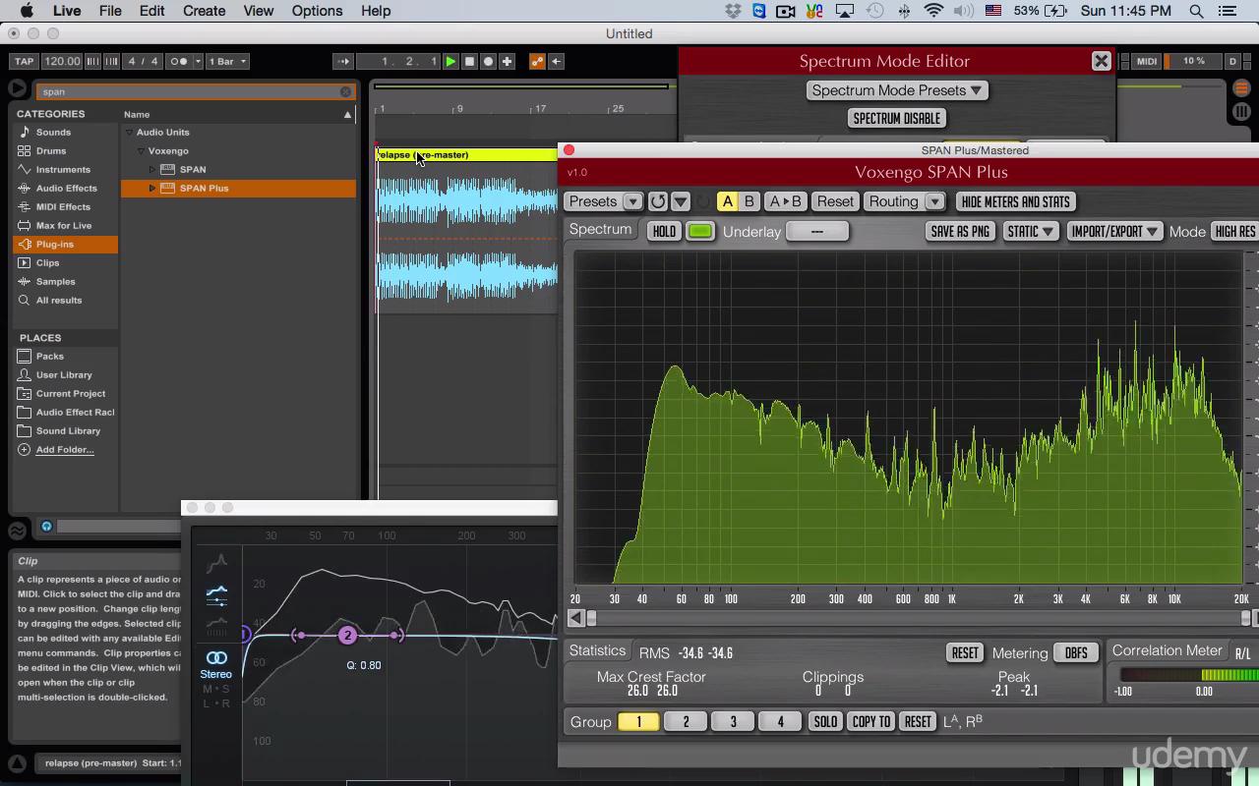The height and width of the screenshot is (786, 1259).
Task: Click the Add Folder link
Action: pyautogui.click(x=65, y=450)
